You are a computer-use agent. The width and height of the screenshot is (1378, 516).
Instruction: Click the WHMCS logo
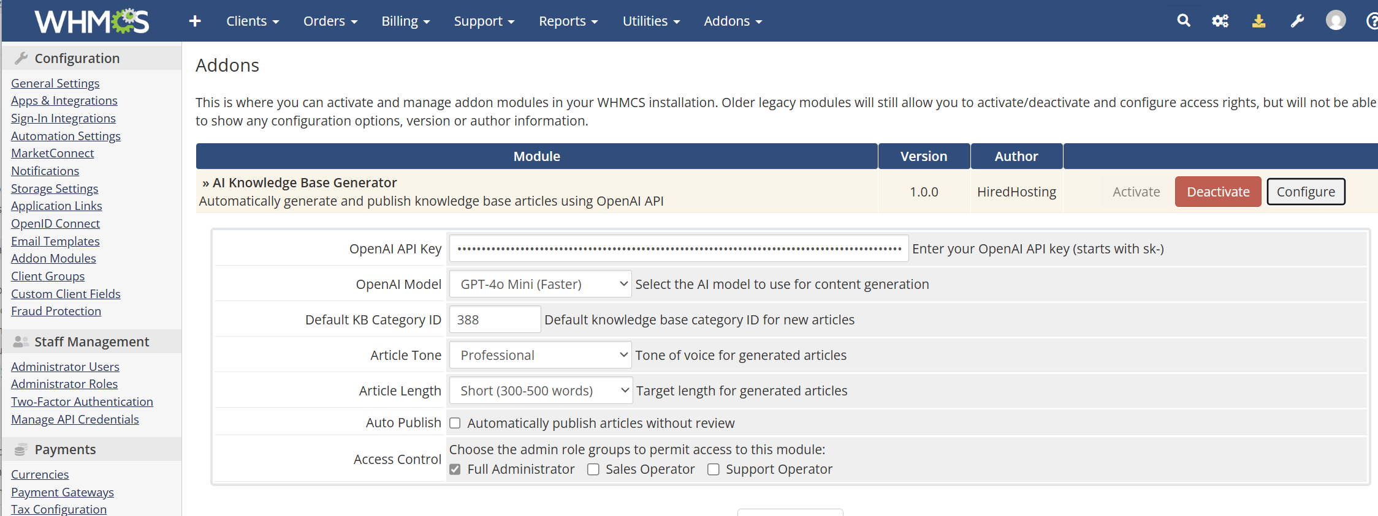click(x=91, y=21)
